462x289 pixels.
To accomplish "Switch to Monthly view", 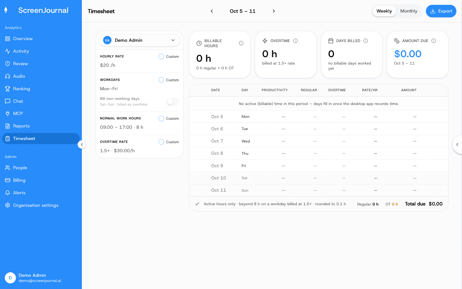I will (409, 11).
